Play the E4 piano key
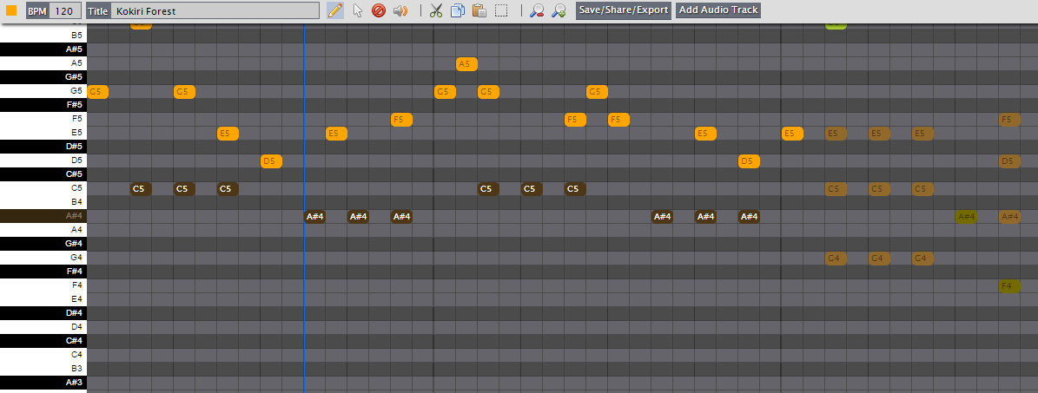This screenshot has height=393, width=1038. pyautogui.click(x=43, y=299)
